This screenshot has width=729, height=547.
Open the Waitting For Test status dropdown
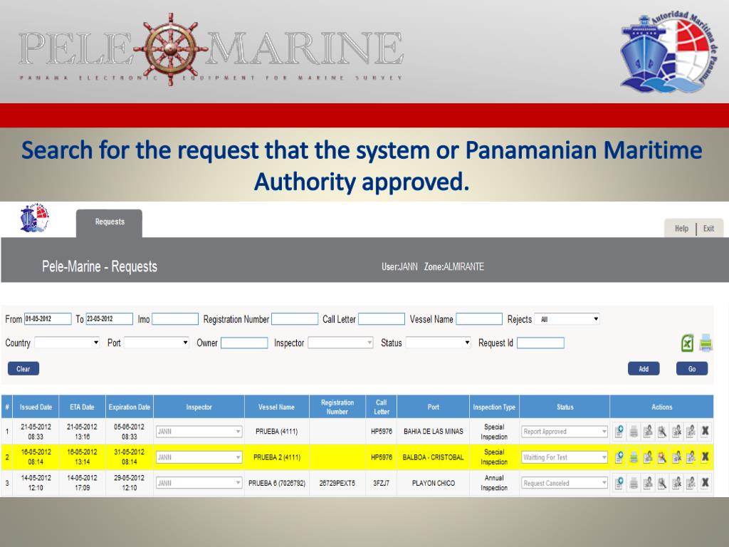(x=565, y=457)
